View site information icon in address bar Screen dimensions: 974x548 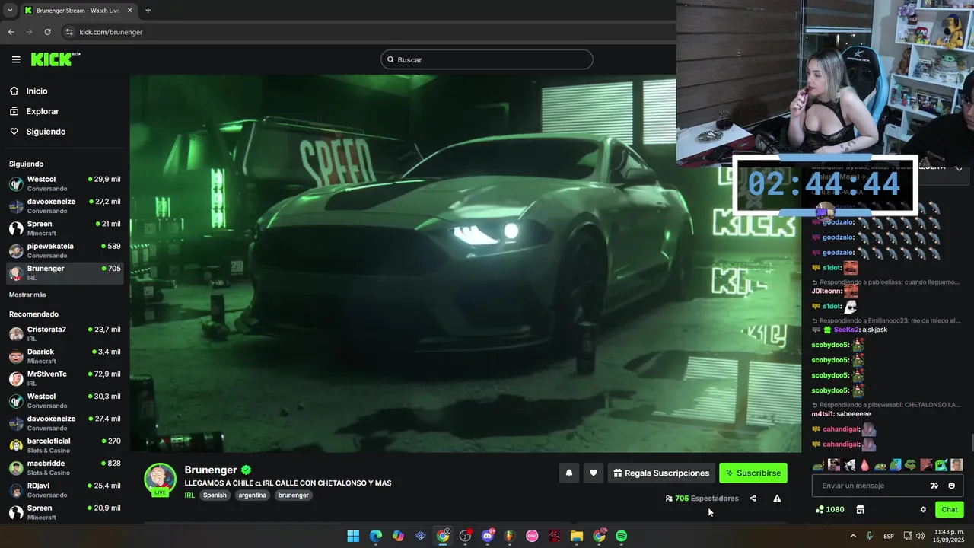69,32
